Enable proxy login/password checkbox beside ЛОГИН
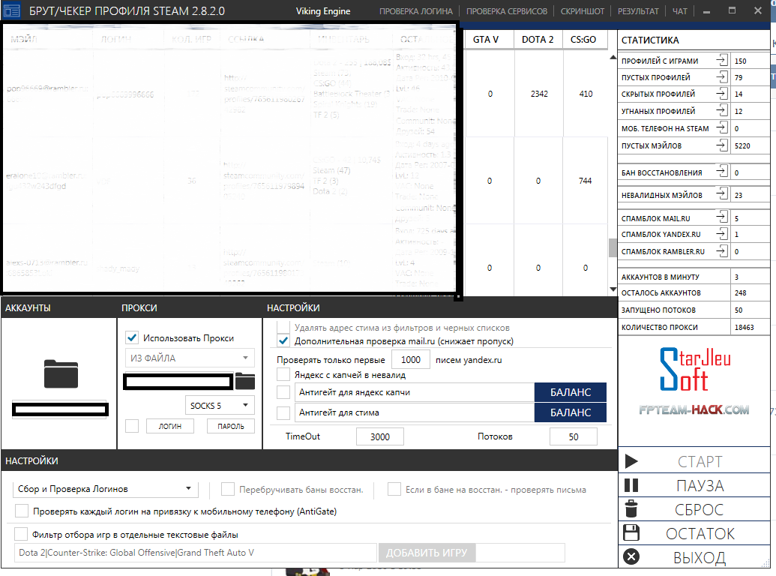The image size is (776, 576). tap(132, 426)
